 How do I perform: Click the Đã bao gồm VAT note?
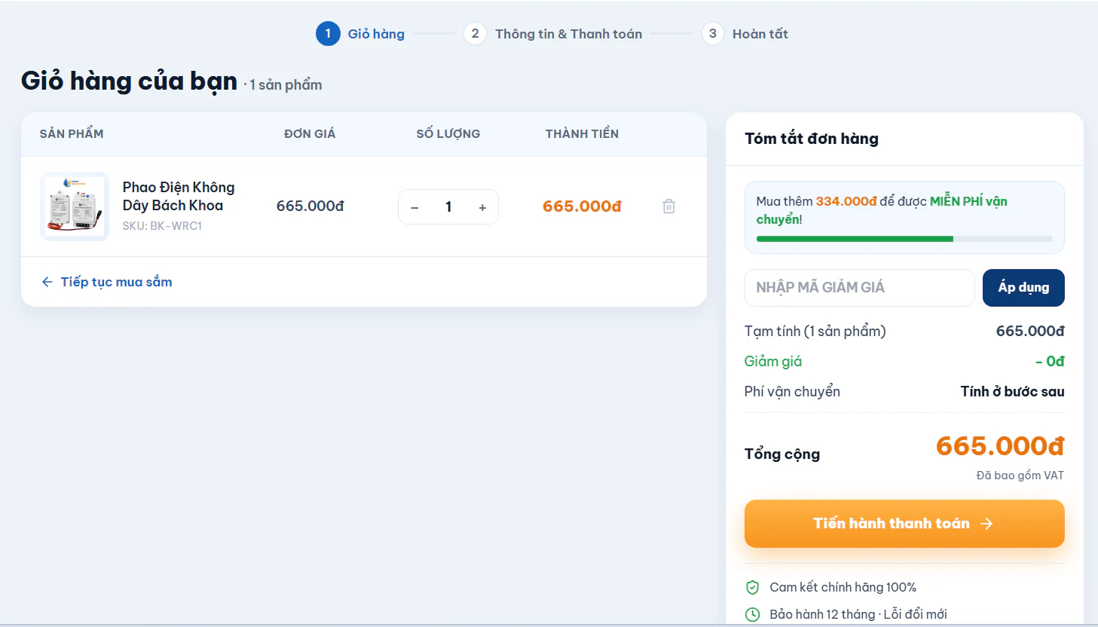pyautogui.click(x=1020, y=476)
